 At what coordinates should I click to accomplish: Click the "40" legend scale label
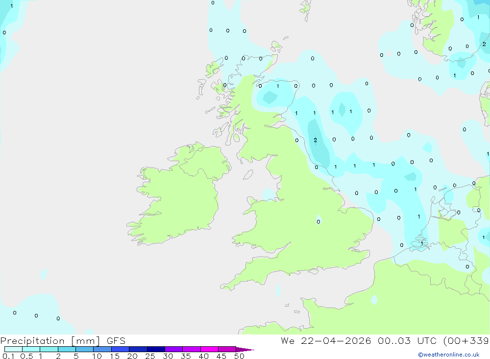203,356
